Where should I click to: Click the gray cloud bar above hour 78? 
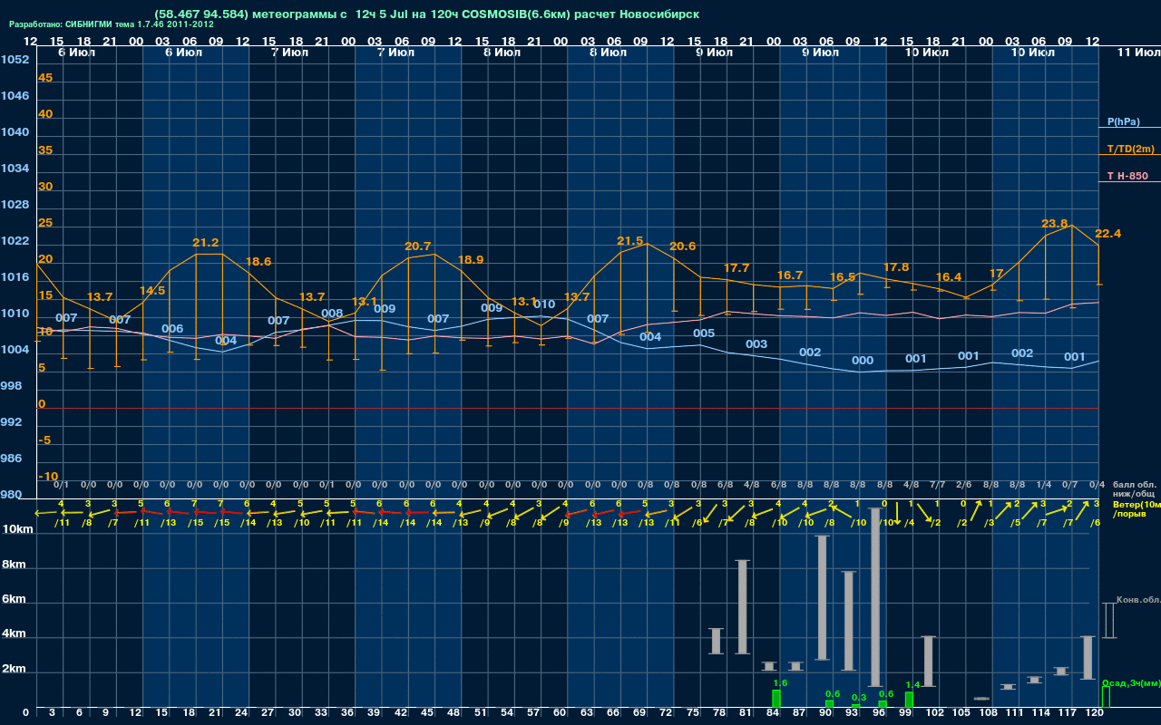click(x=716, y=641)
